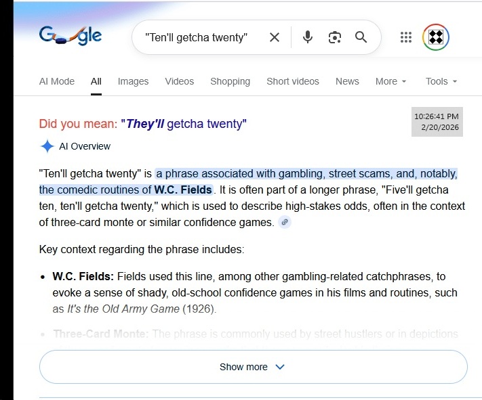The width and height of the screenshot is (482, 400).
Task: Open the Google apps grid
Action: (x=406, y=37)
